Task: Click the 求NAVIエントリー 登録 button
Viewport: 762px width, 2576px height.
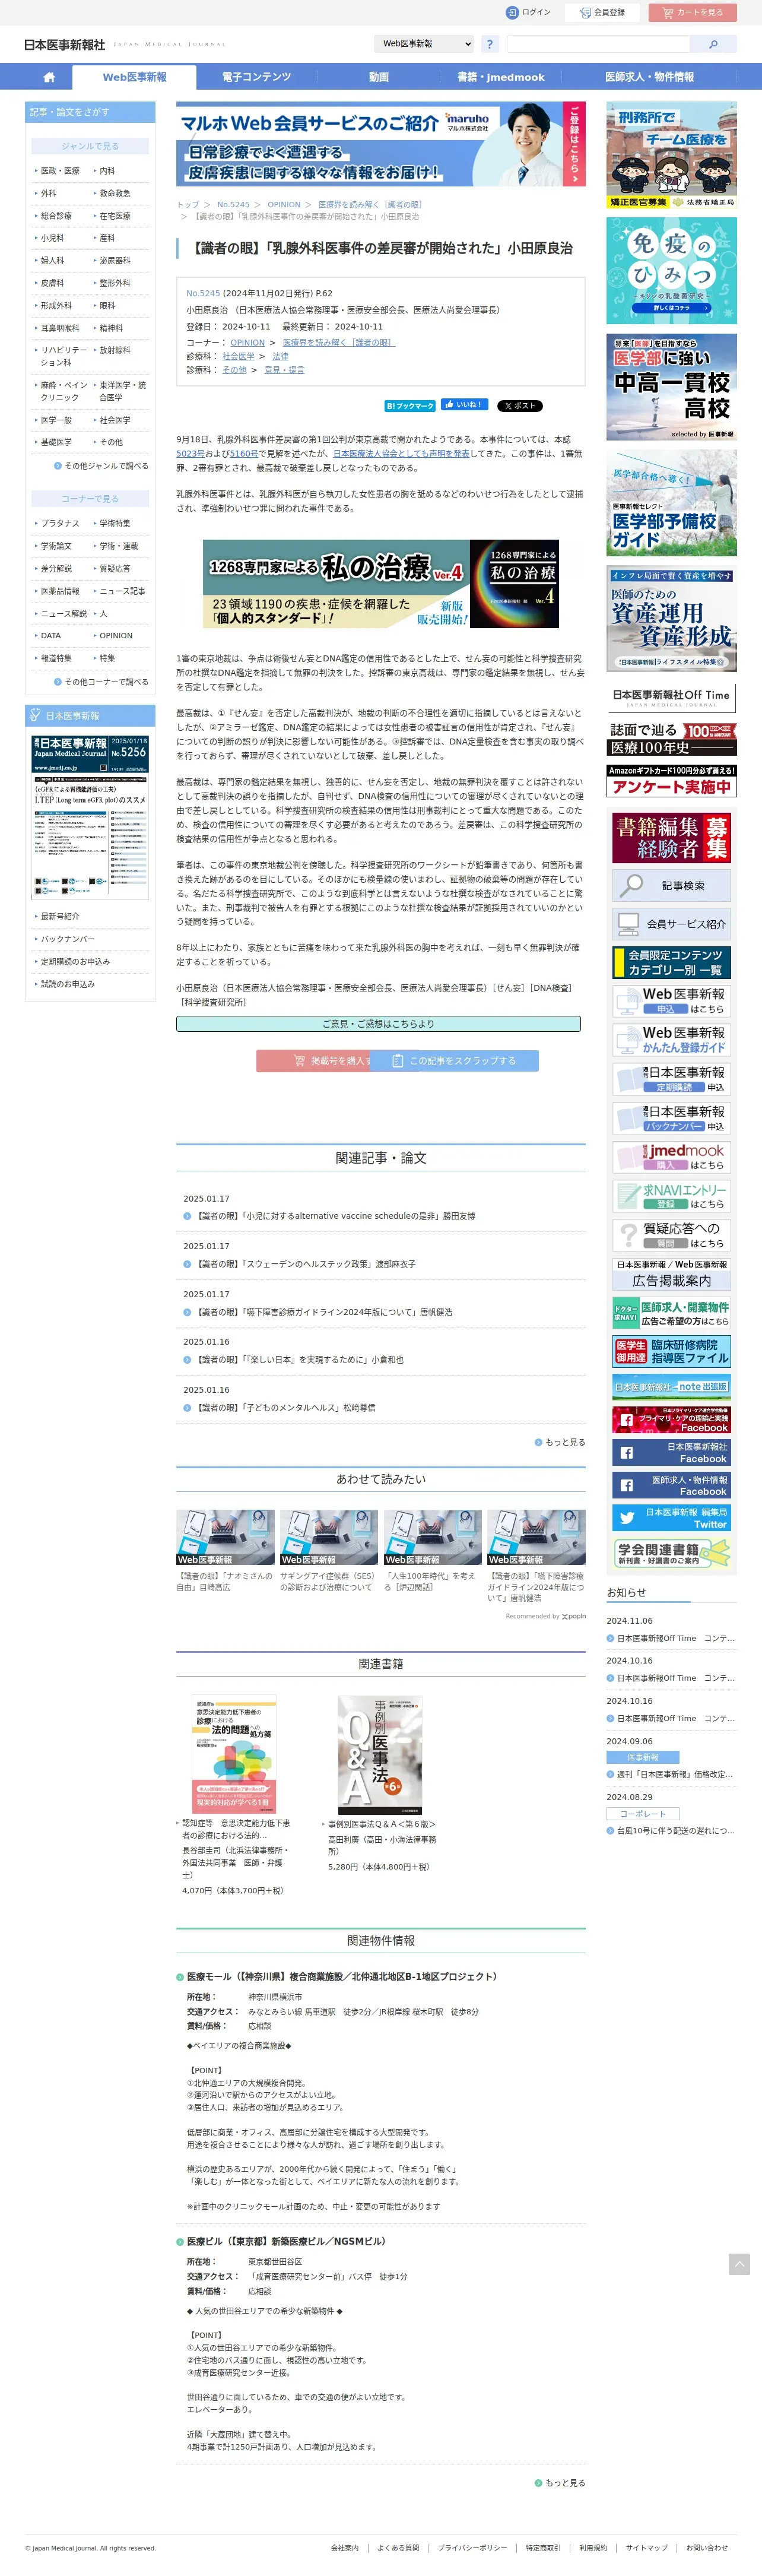Action: 671,1196
